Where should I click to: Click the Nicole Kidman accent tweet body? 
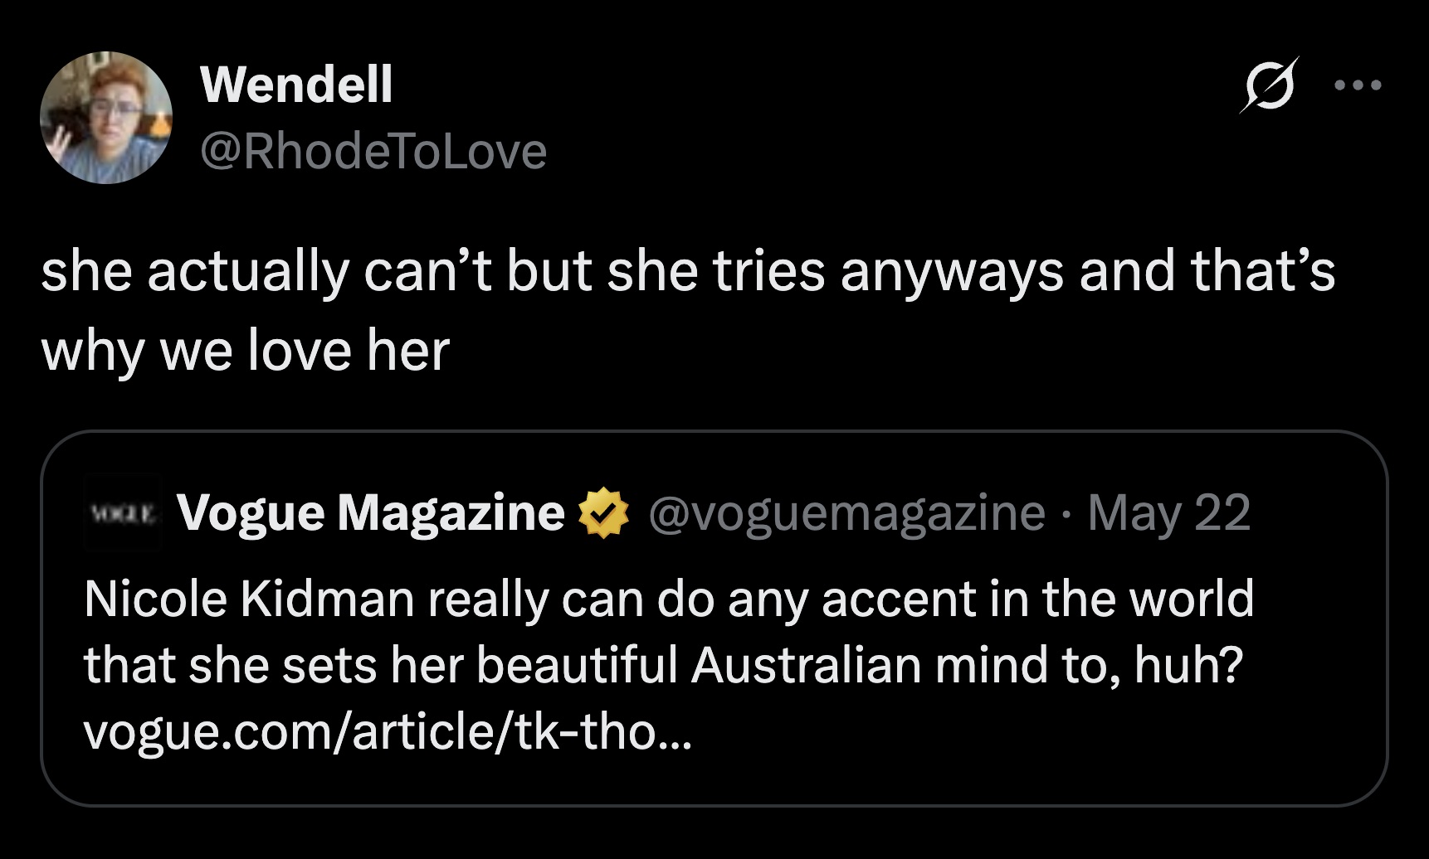pyautogui.click(x=664, y=630)
